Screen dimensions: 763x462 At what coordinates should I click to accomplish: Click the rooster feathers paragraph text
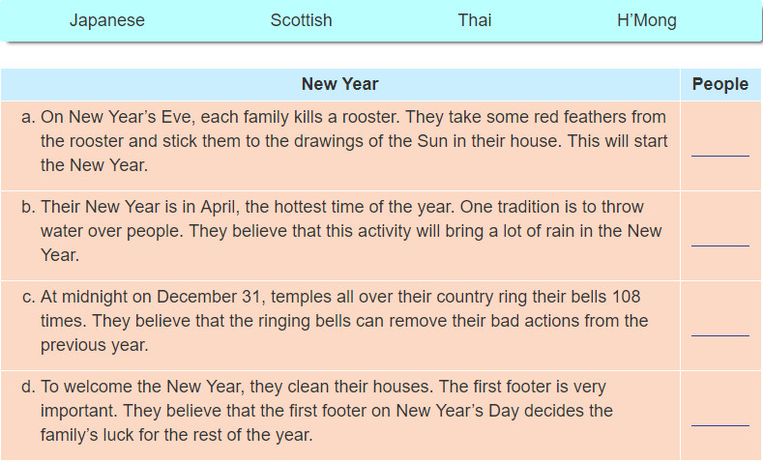tap(354, 141)
